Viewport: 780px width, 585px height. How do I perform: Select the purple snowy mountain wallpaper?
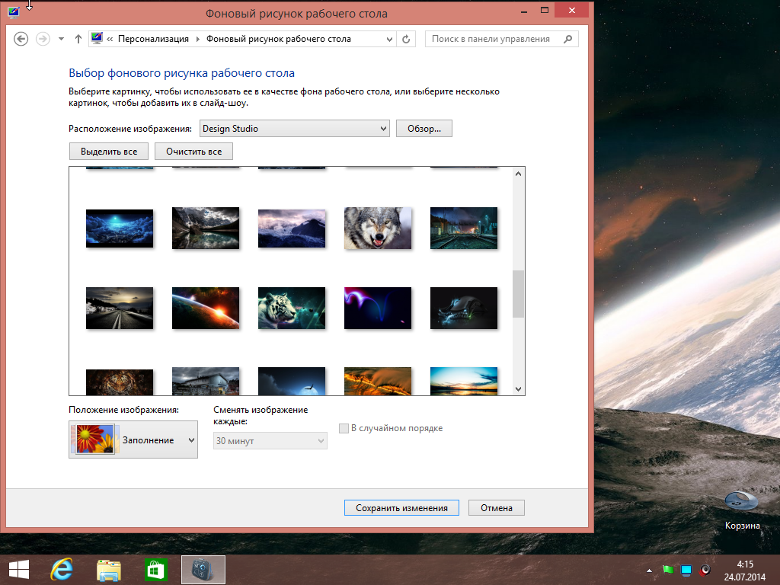coord(292,229)
